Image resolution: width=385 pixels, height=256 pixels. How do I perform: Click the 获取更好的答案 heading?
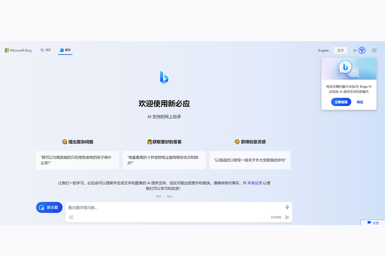point(164,142)
